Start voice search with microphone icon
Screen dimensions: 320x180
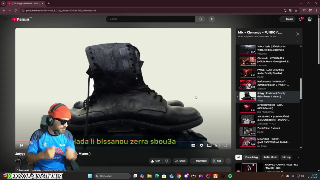click(x=212, y=19)
